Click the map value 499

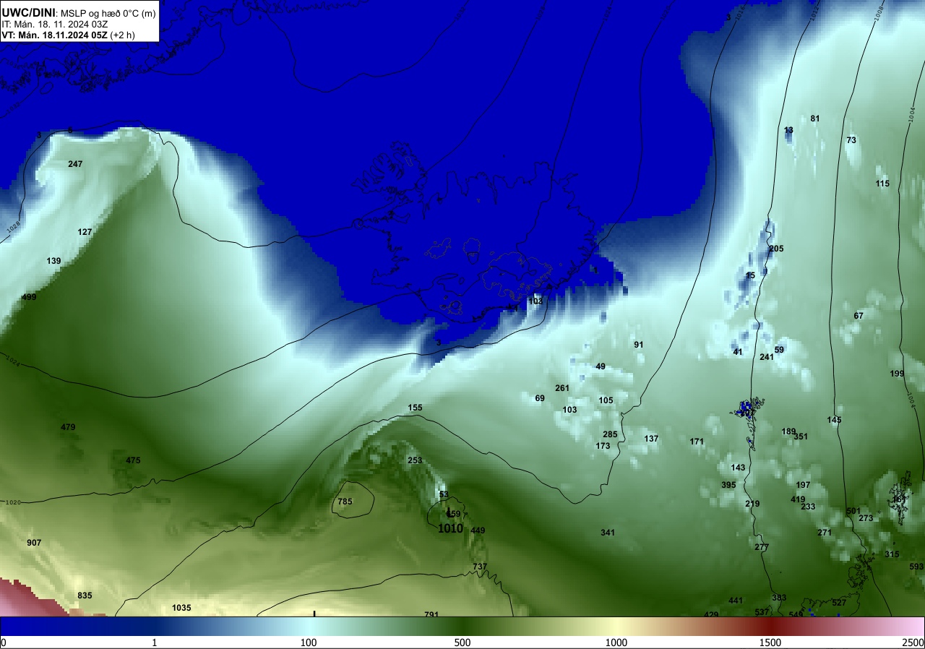tap(29, 297)
